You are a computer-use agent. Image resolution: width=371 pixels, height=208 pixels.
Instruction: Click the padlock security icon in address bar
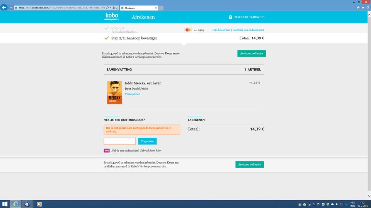pyautogui.click(x=114, y=8)
